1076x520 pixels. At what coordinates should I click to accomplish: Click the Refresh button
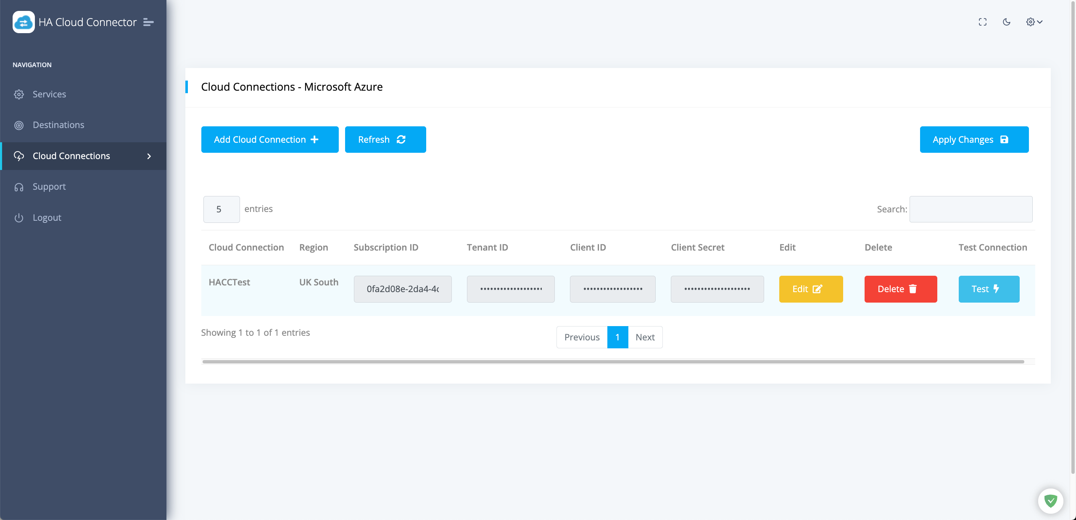coord(385,139)
